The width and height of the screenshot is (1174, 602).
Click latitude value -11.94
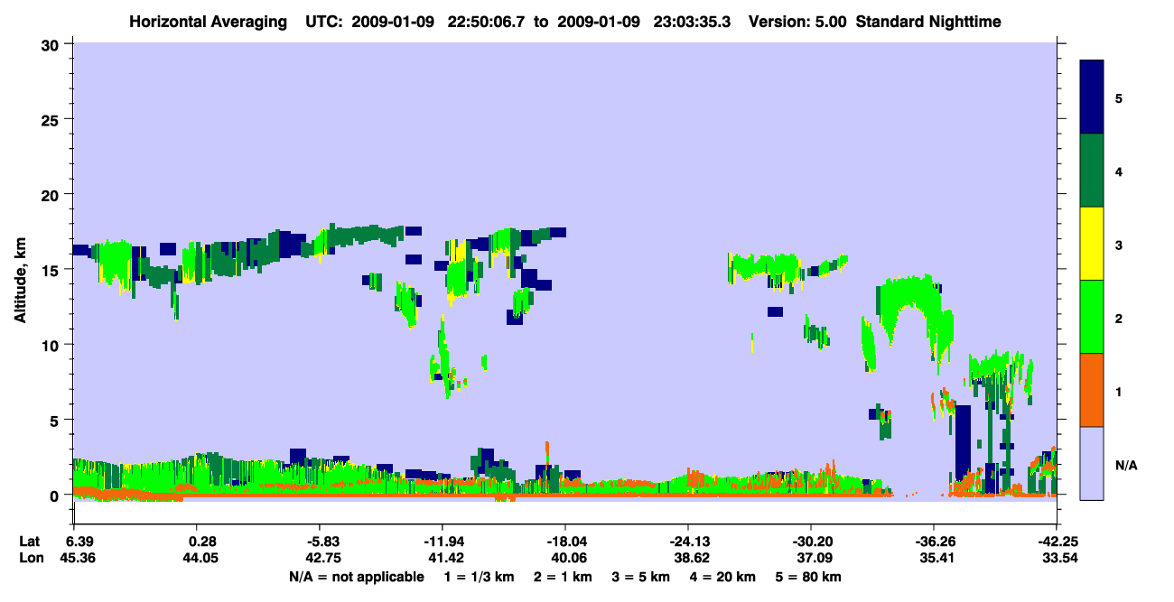(x=443, y=542)
